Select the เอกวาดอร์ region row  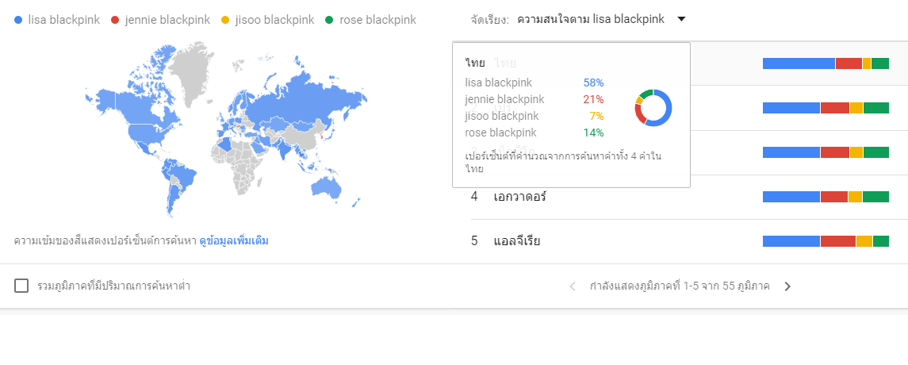coord(520,197)
